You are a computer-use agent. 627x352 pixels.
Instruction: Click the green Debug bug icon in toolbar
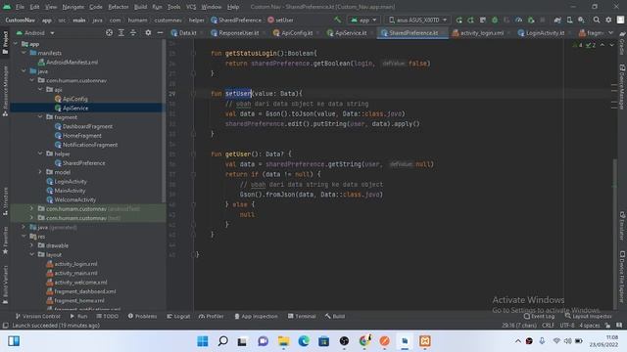click(495, 20)
